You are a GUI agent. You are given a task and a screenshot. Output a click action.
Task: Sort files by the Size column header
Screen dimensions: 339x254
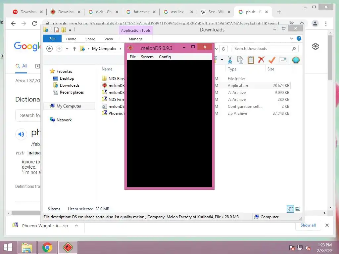tap(271, 69)
